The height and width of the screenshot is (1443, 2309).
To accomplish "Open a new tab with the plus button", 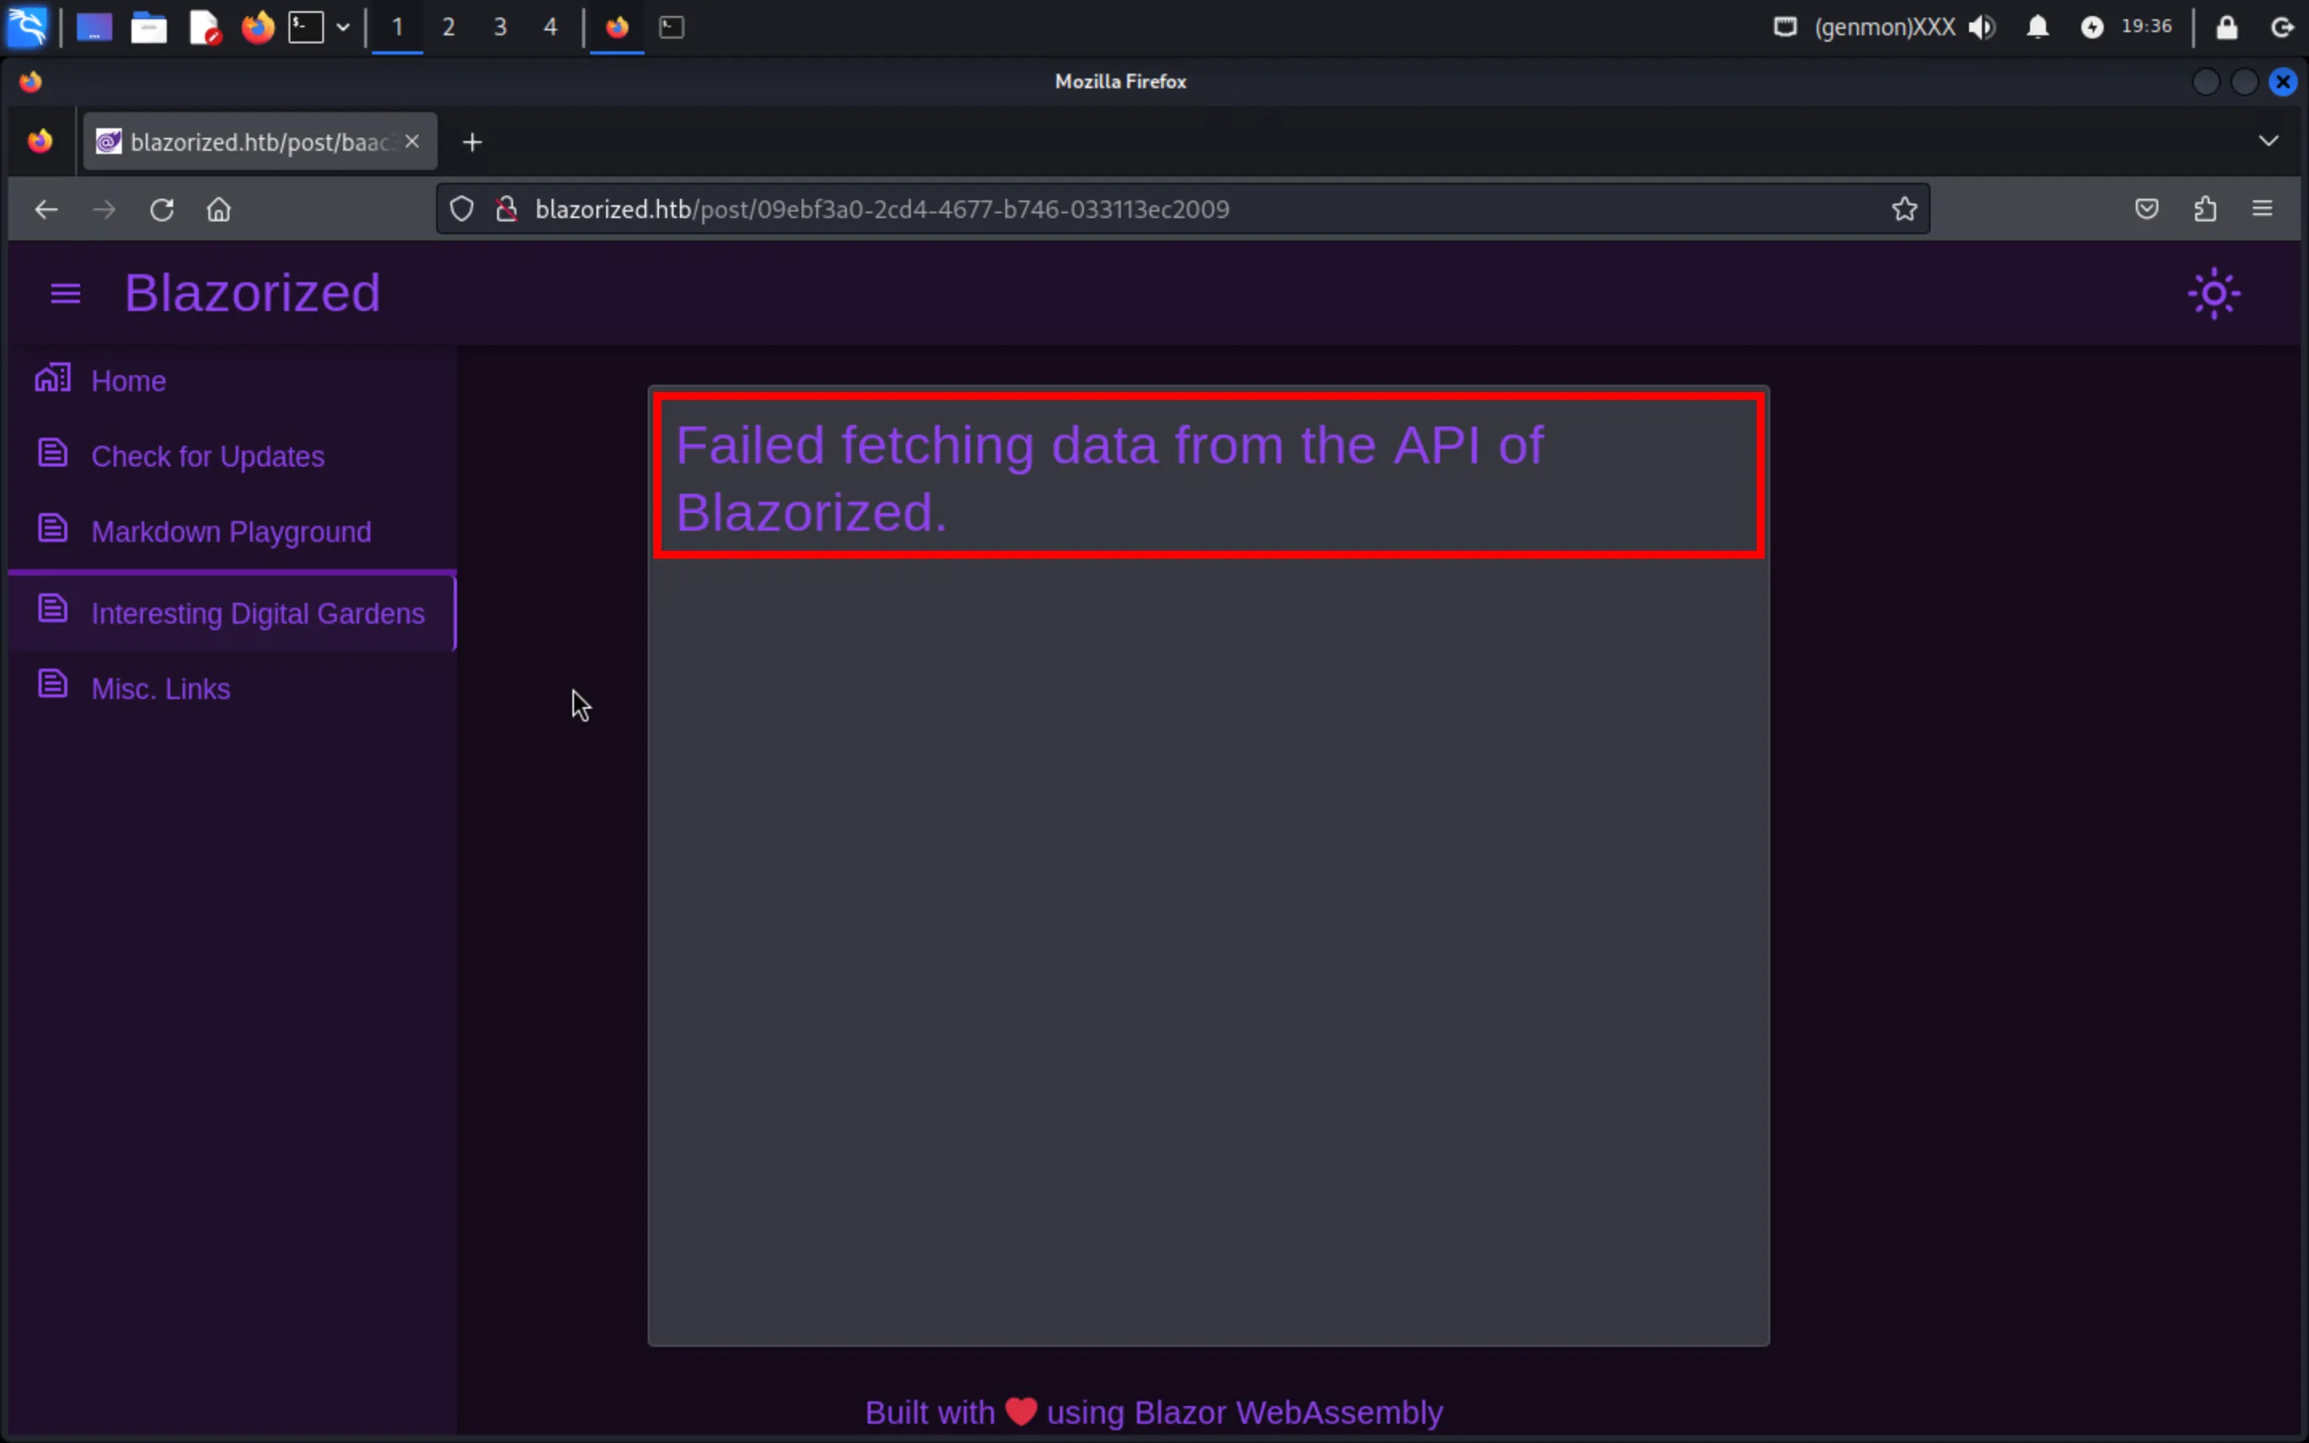I will click(472, 142).
